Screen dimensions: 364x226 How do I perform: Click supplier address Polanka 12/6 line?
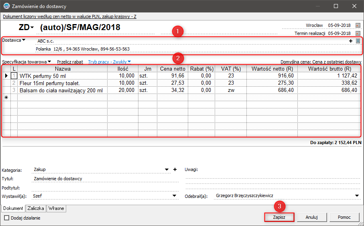83,49
